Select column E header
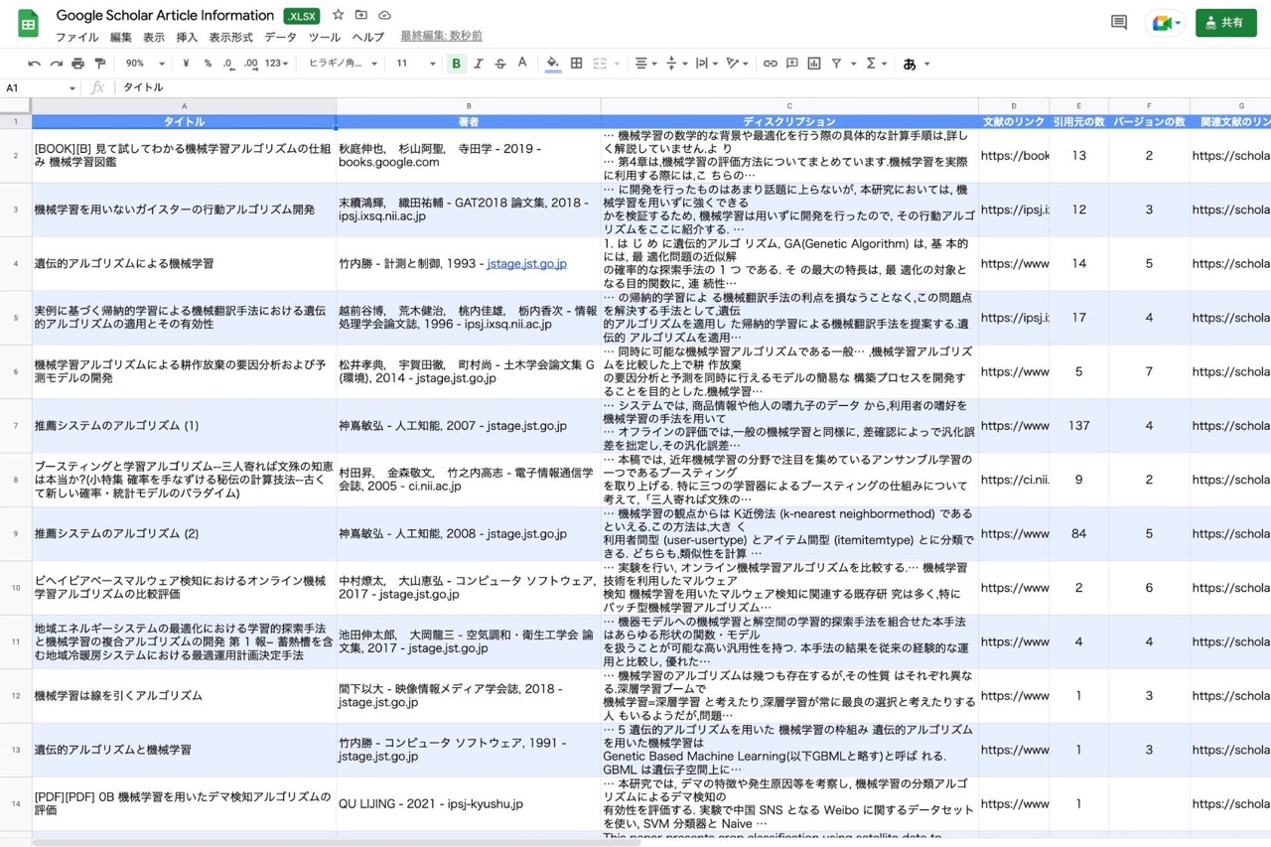Image resolution: width=1271 pixels, height=847 pixels. click(1078, 106)
